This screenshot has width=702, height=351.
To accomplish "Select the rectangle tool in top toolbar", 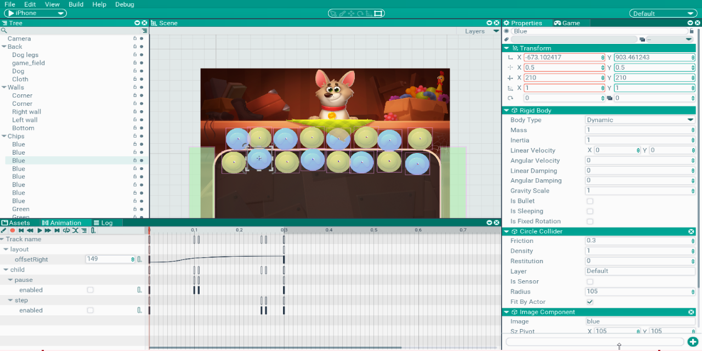I will 378,13.
